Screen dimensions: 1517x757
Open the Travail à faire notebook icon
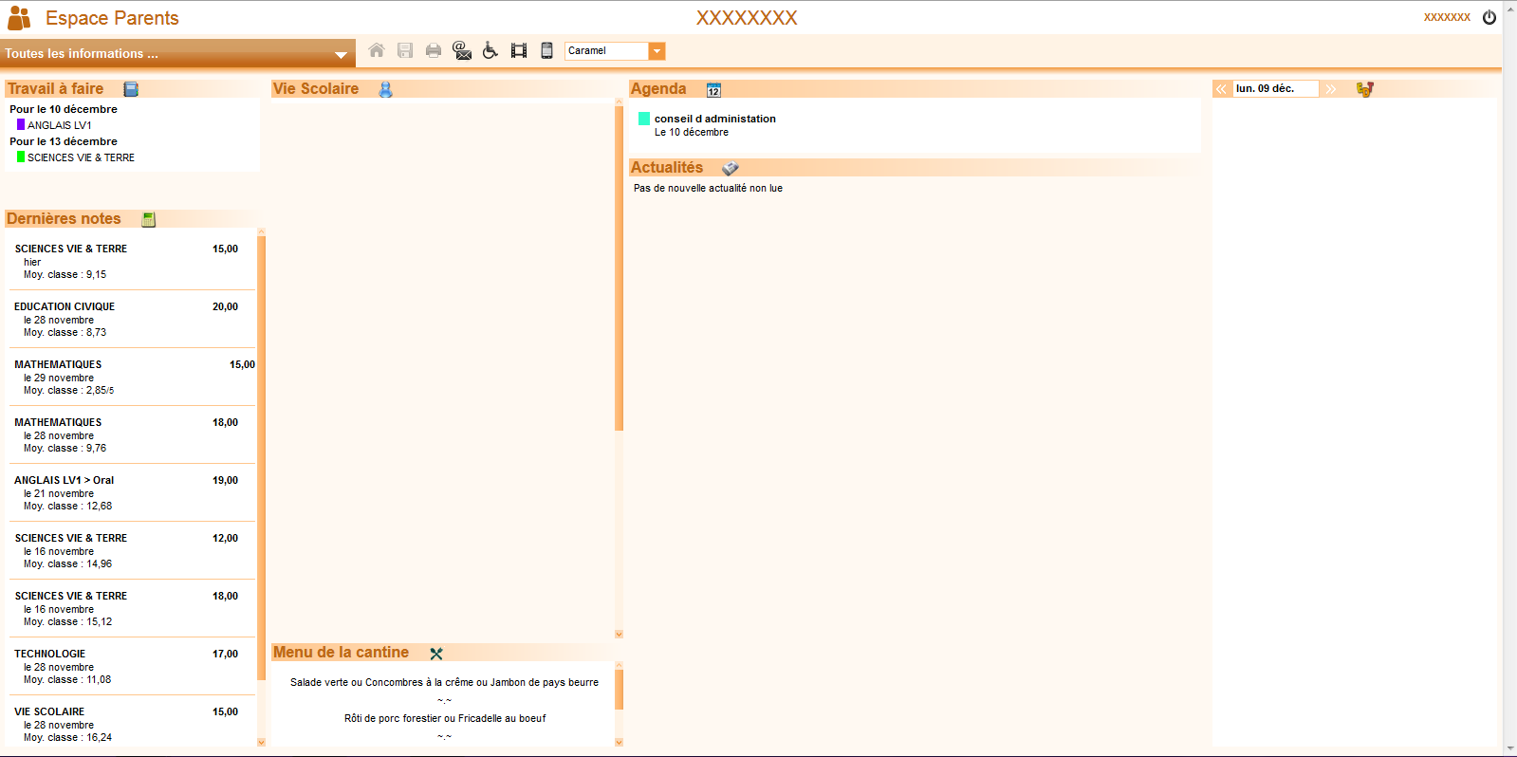coord(131,89)
